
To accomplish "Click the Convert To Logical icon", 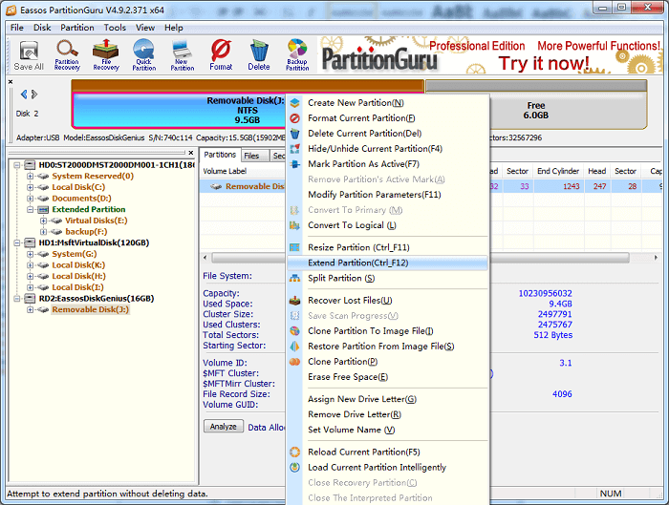I will [x=294, y=225].
